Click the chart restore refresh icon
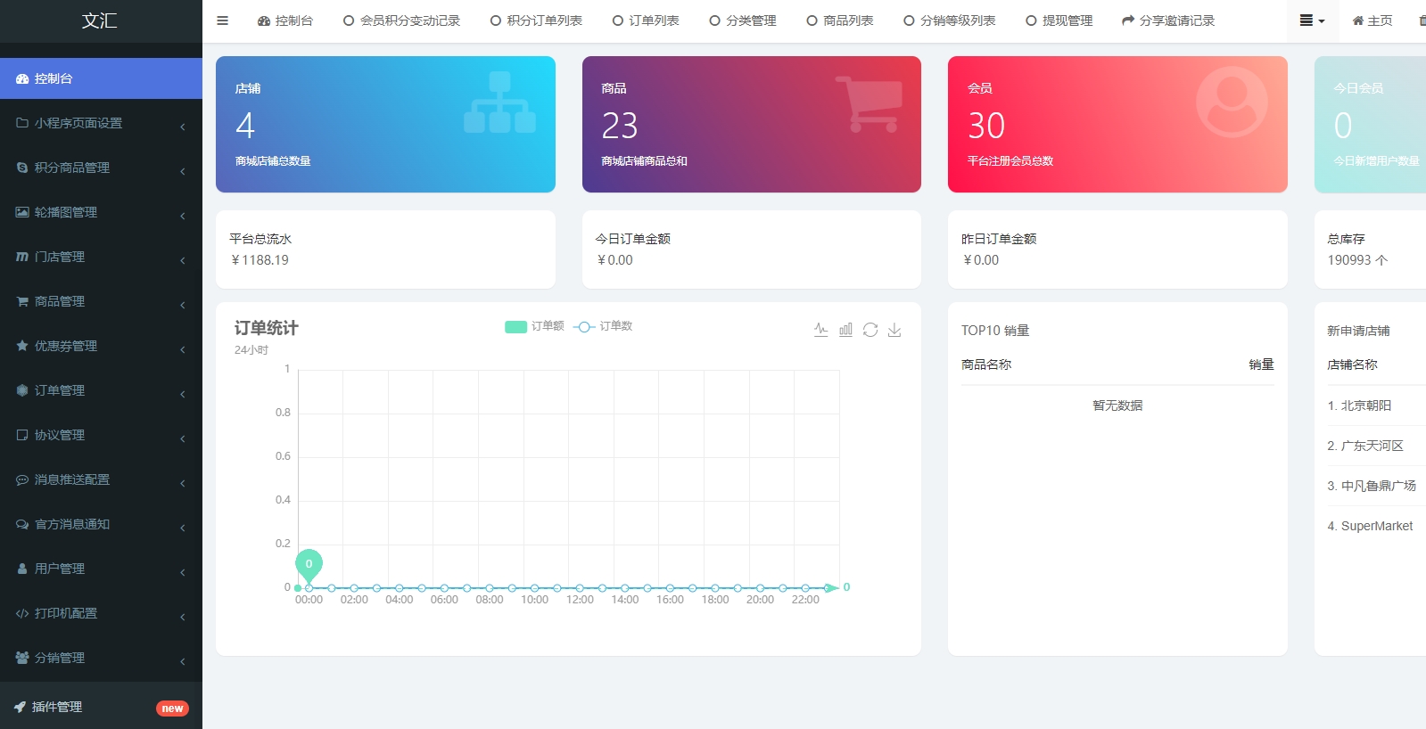The height and width of the screenshot is (729, 1426). tap(870, 330)
